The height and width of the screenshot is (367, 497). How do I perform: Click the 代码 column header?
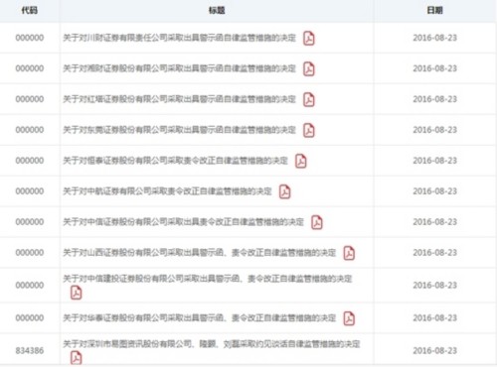pyautogui.click(x=30, y=11)
